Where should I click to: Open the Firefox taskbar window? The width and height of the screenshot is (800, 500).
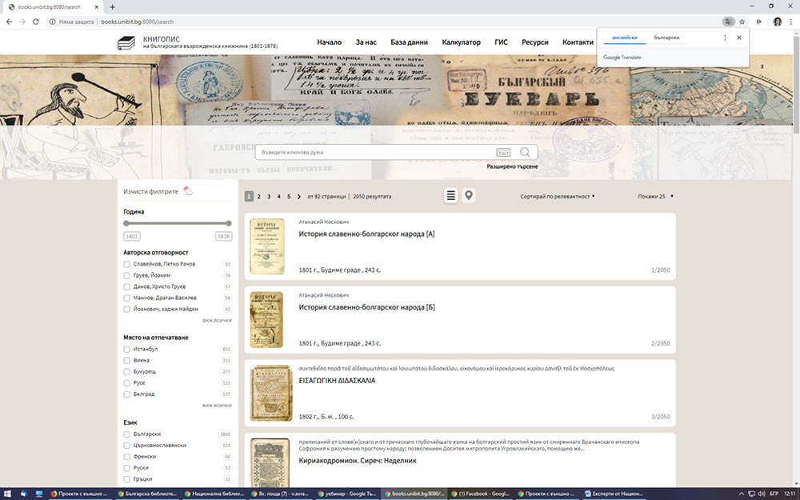point(79,494)
